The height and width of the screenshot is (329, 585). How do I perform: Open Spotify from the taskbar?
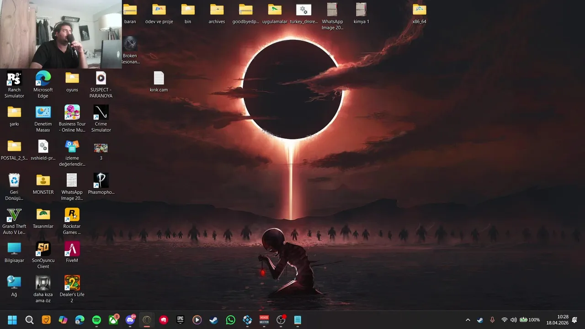(x=96, y=320)
